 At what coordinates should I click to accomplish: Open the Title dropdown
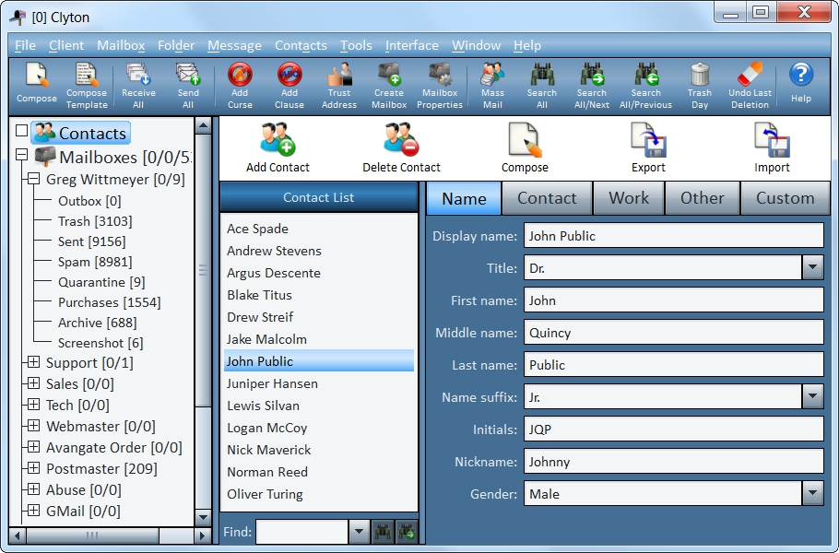point(813,267)
